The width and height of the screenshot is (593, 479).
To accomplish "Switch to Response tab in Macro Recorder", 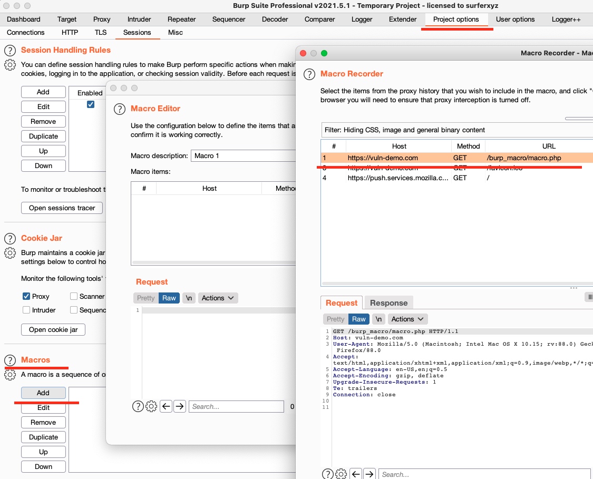I will [x=389, y=303].
